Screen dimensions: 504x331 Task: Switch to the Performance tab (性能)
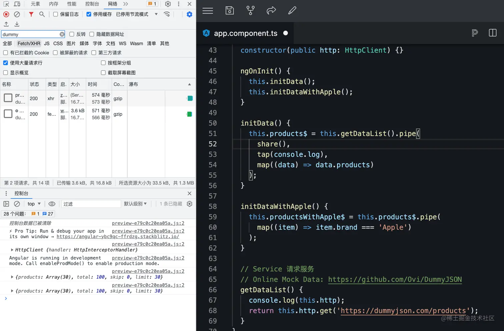tap(72, 4)
